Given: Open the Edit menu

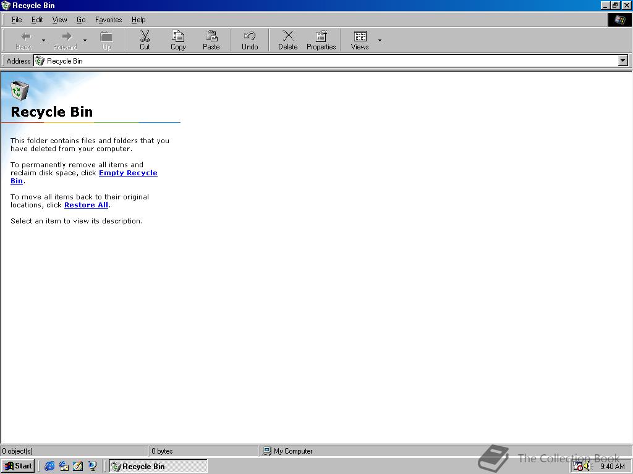Looking at the screenshot, I should coord(37,20).
